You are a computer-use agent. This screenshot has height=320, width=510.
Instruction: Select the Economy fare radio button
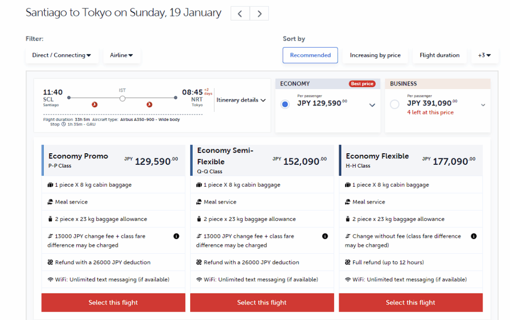(x=285, y=104)
